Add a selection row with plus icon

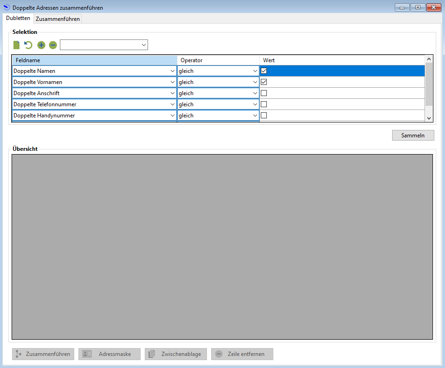click(41, 45)
